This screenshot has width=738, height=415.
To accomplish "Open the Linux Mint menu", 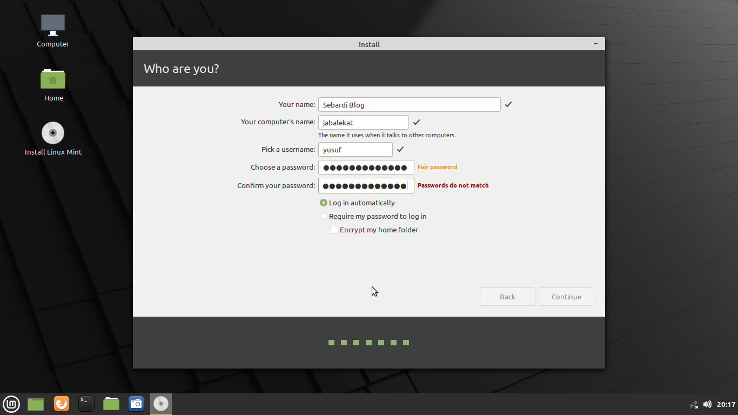I will pos(11,404).
